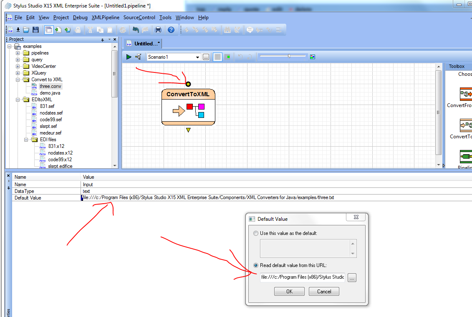Open the Scenario1 dropdown
472x317 pixels.
point(197,57)
